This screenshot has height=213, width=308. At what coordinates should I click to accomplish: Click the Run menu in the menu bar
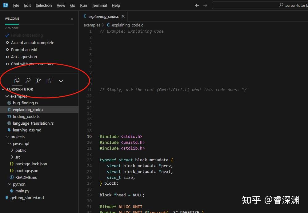click(83, 5)
